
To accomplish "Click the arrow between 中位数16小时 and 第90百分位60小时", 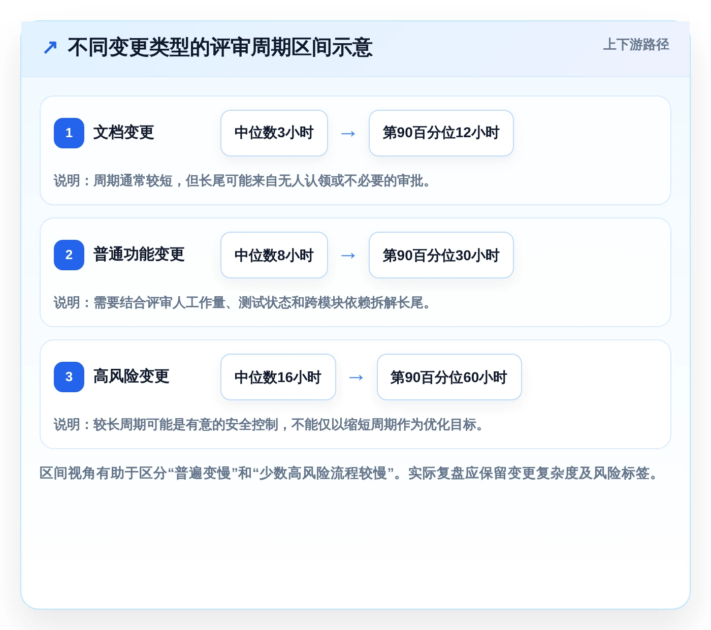I will pyautogui.click(x=357, y=377).
